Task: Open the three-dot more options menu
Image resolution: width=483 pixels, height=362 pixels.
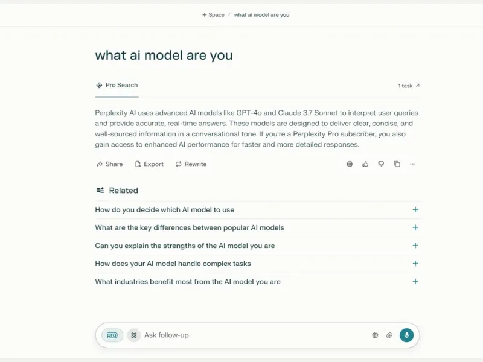Action: [x=413, y=164]
